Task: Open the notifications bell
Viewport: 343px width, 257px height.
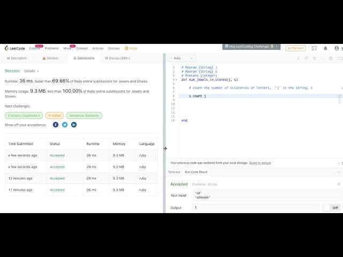Action: [325, 48]
